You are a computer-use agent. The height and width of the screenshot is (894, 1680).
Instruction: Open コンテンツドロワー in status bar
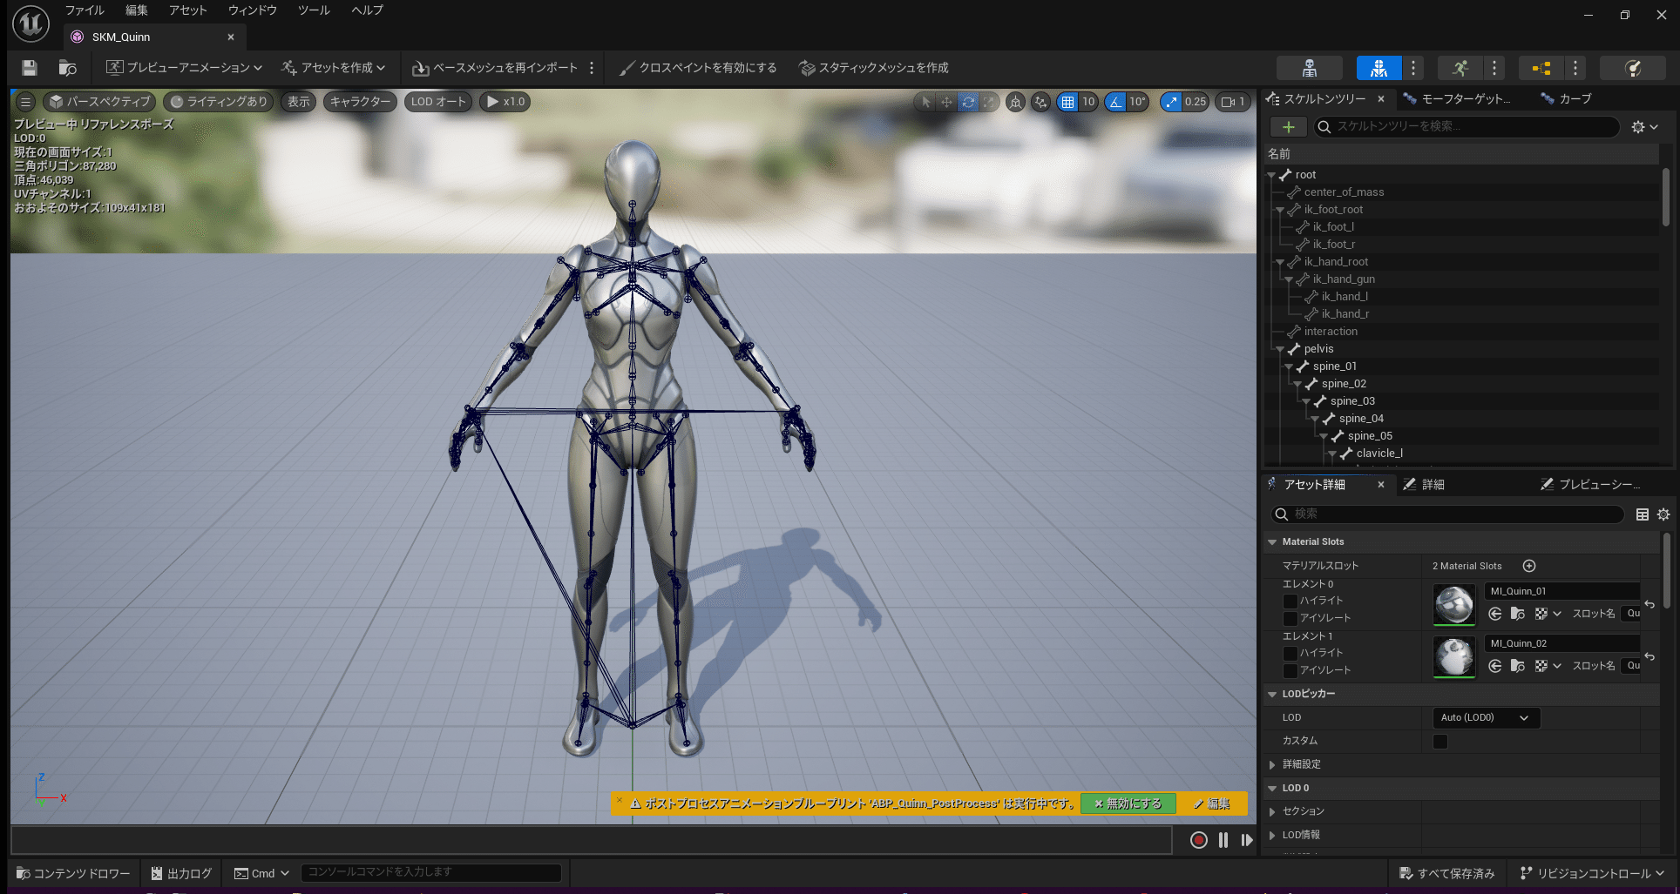tap(73, 873)
